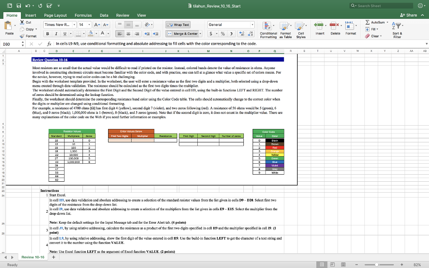
Task: Click the Decrease Indent icon
Action: click(x=147, y=33)
